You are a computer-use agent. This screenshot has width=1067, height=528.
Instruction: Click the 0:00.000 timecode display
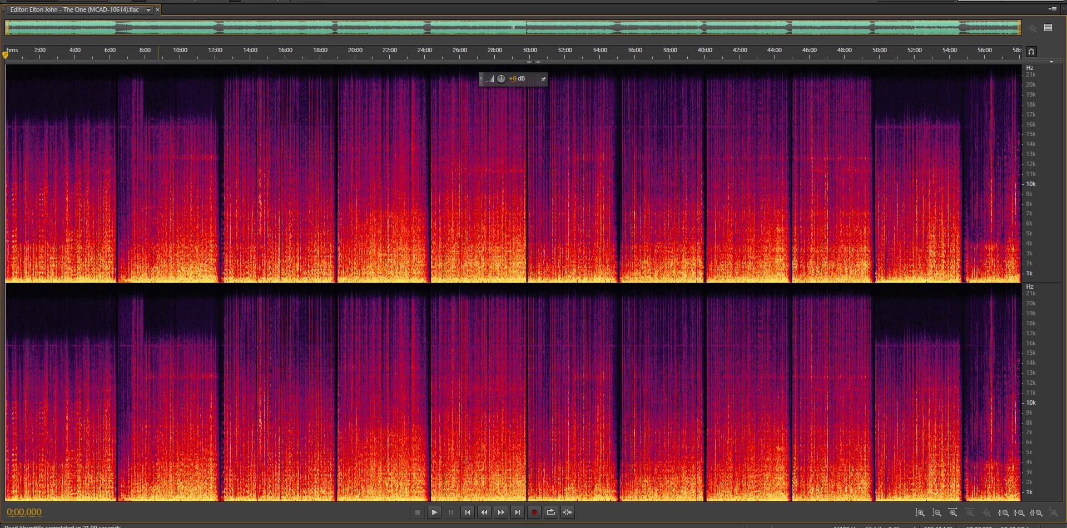pos(24,512)
